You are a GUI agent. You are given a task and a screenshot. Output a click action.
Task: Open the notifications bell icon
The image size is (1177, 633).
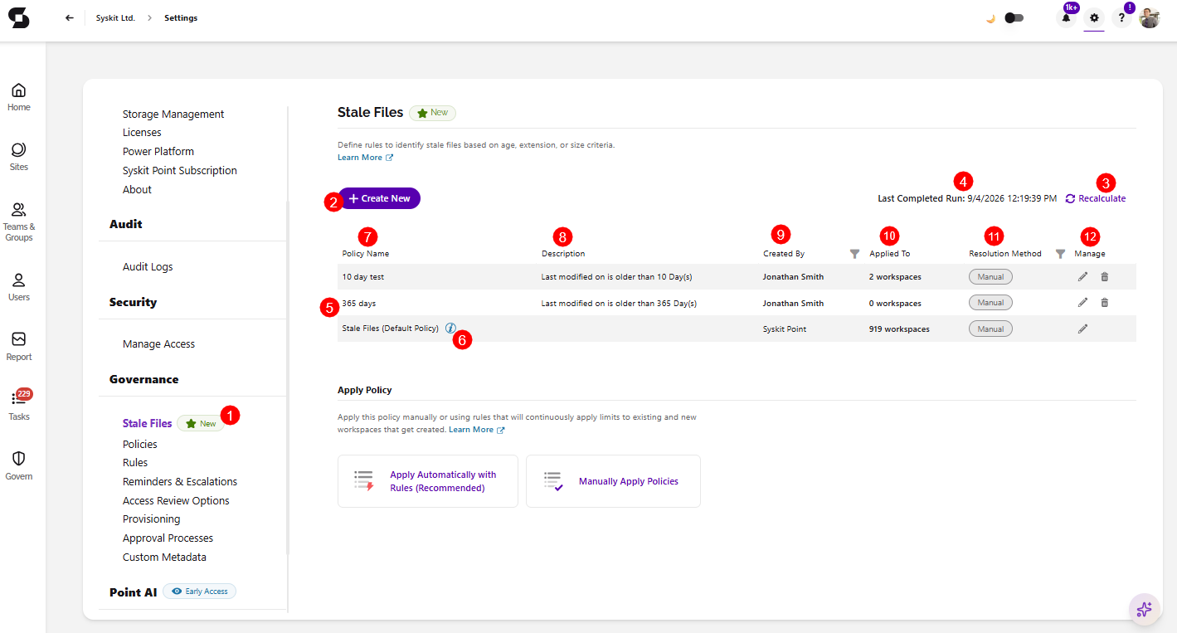[x=1066, y=17]
